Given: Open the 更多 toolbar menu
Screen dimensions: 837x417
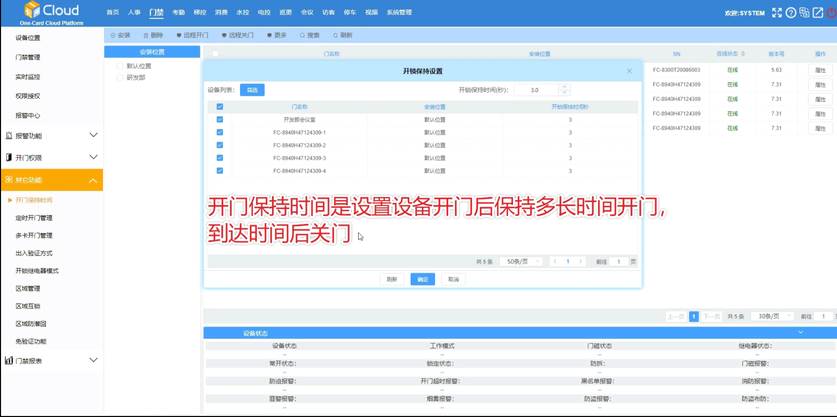Looking at the screenshot, I should pyautogui.click(x=277, y=35).
